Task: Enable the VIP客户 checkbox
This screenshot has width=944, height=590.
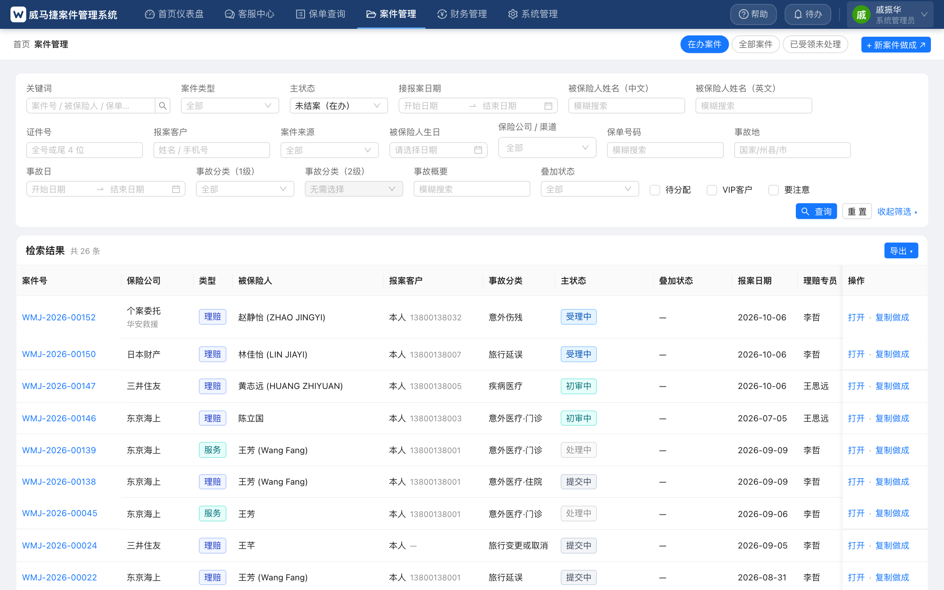Action: coord(712,190)
